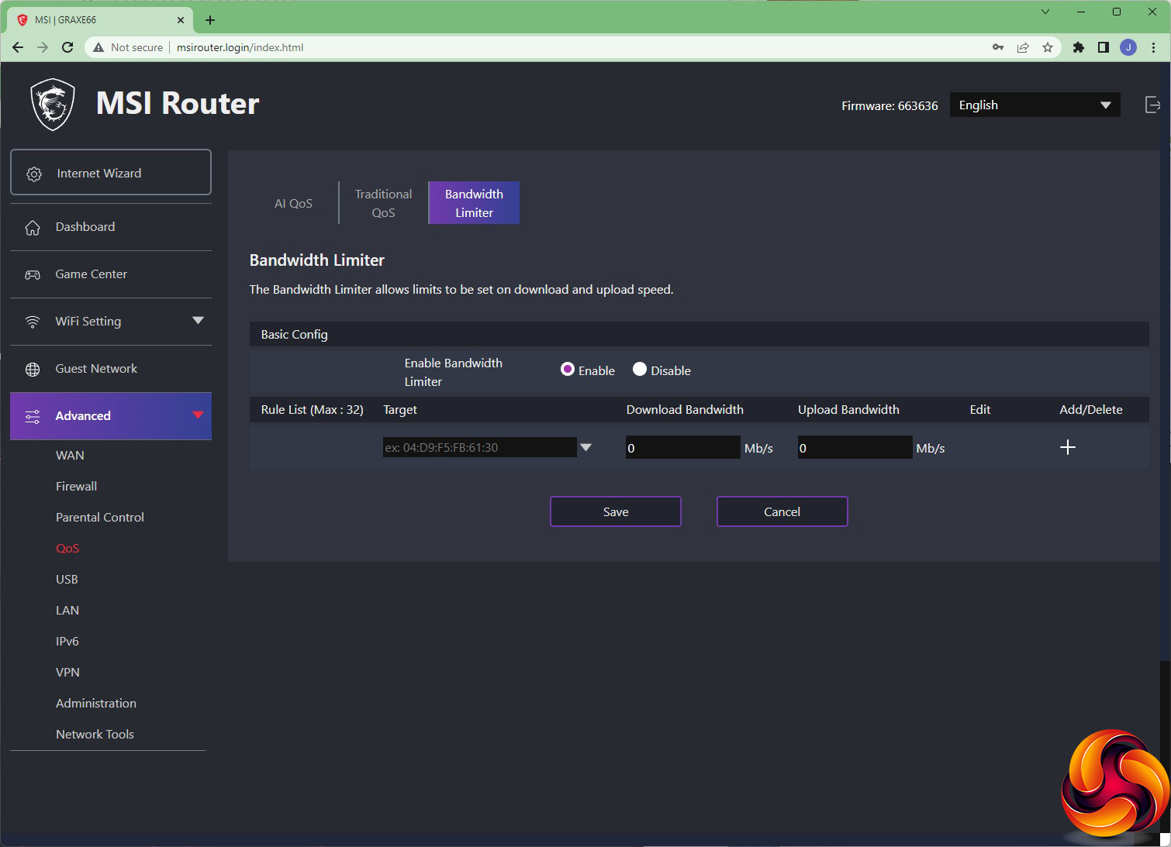Image resolution: width=1171 pixels, height=847 pixels.
Task: Go to the Dashboard page
Action: [x=111, y=227]
